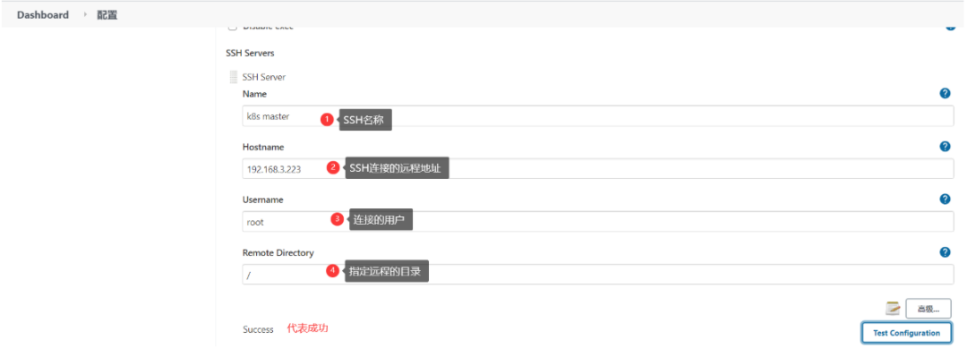Click red marker number 3
Image resolution: width=967 pixels, height=348 pixels.
click(x=337, y=218)
